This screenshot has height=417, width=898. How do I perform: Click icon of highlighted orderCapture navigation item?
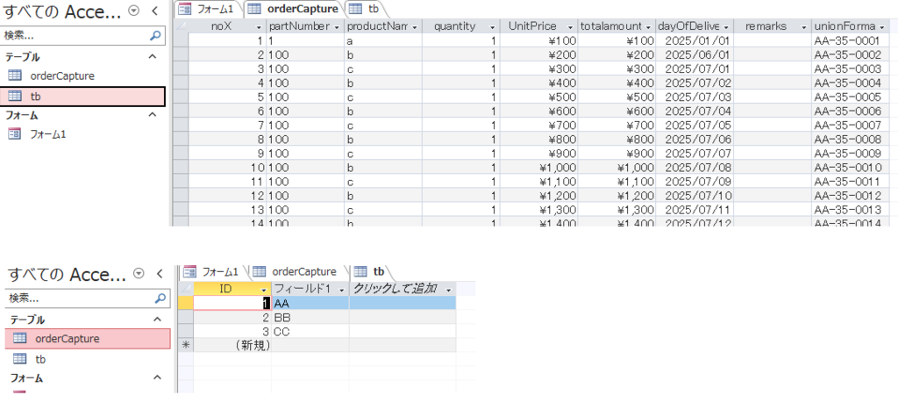pos(21,339)
